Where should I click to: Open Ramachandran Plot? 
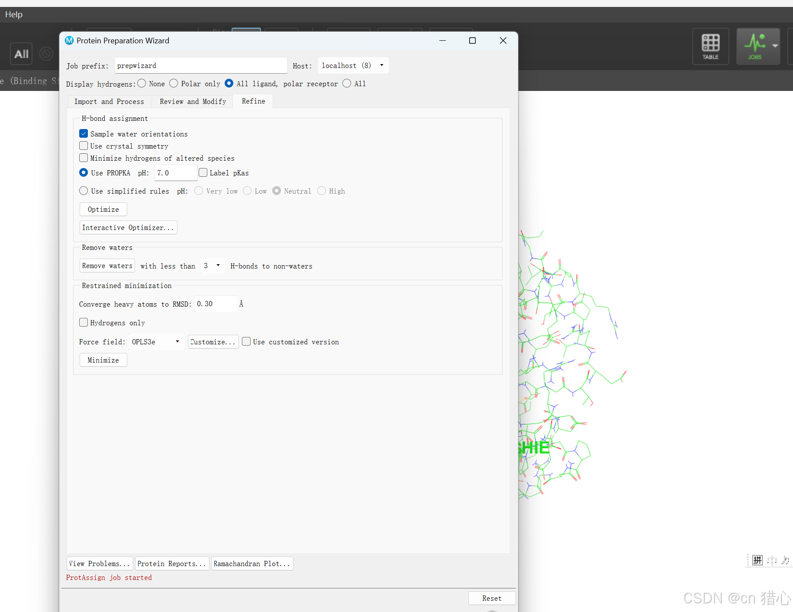tap(252, 563)
